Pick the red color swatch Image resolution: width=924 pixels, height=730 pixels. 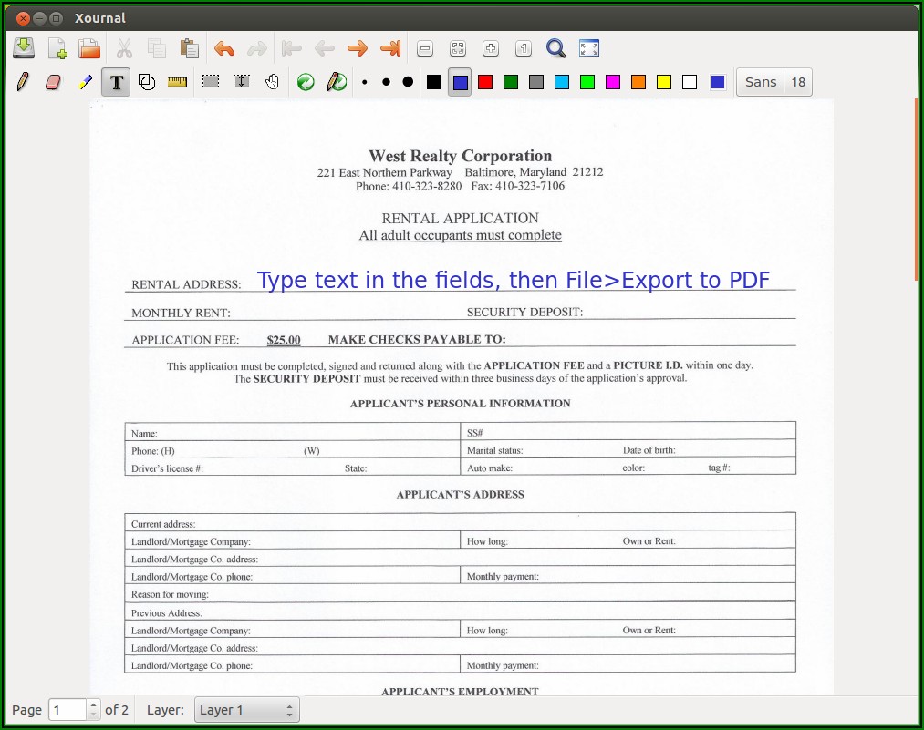point(485,82)
